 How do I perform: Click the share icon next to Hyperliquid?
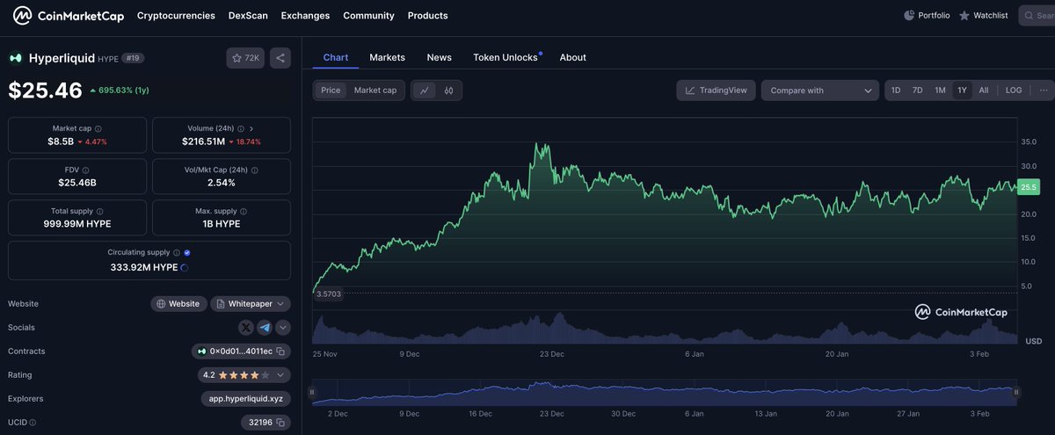[x=280, y=58]
